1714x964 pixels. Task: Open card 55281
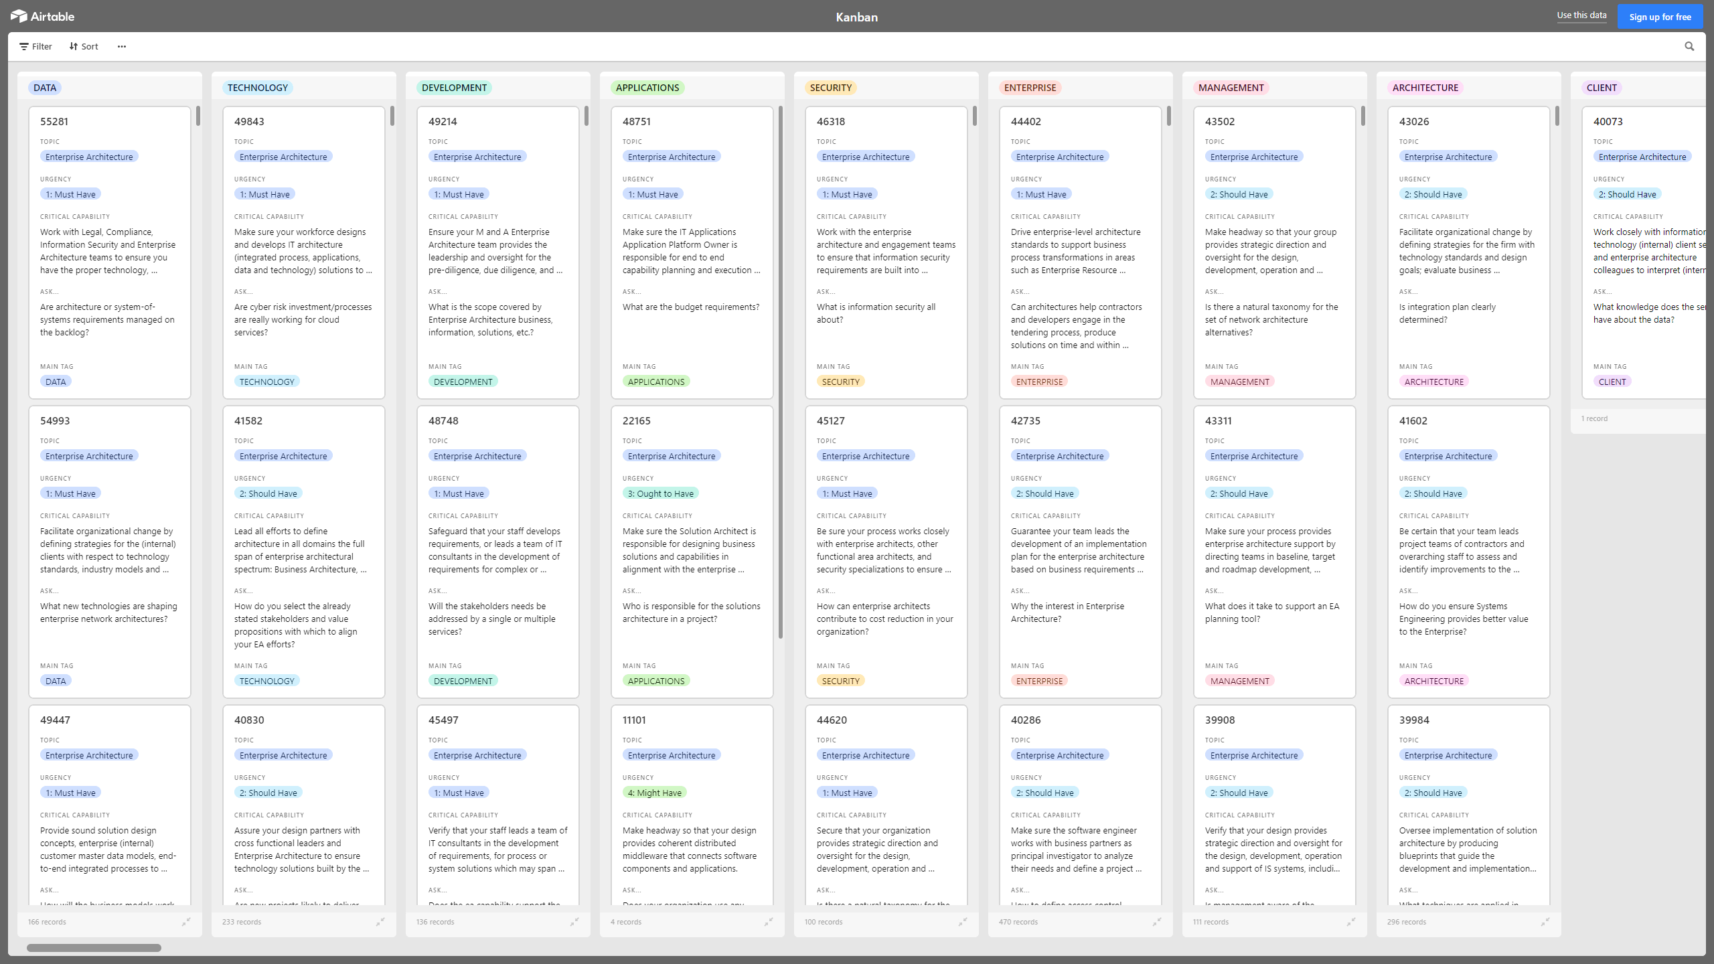click(110, 252)
